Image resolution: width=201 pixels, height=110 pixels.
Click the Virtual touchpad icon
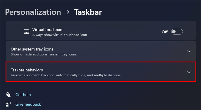pyautogui.click(x=26, y=32)
